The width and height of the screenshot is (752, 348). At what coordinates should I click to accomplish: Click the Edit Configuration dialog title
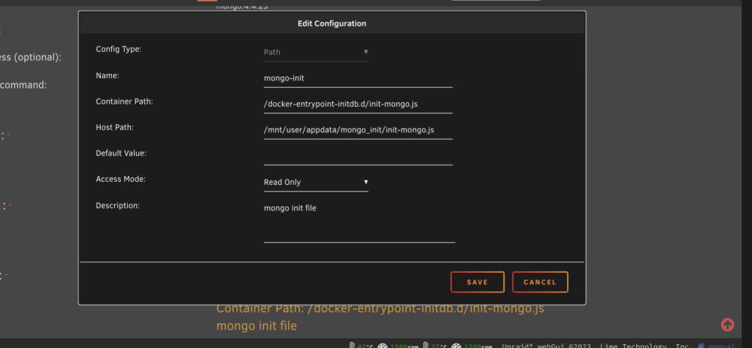pyautogui.click(x=332, y=23)
